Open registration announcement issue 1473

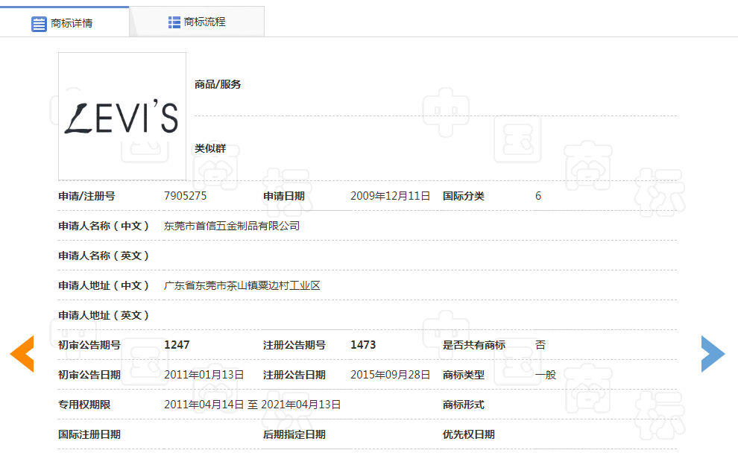pos(363,345)
